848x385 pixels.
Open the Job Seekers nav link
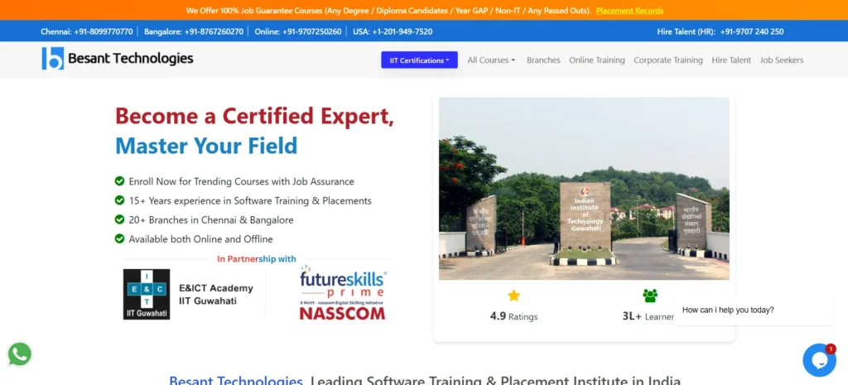point(782,60)
